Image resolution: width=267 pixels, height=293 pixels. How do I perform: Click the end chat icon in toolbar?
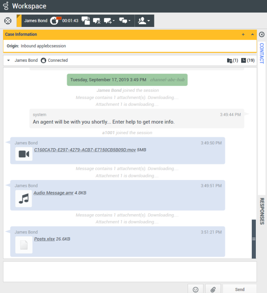96,21
